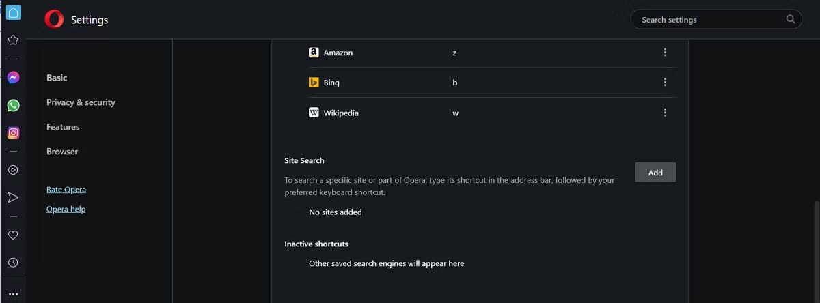Open sidebar setup three-dots menu
This screenshot has width=820, height=303.
click(x=13, y=293)
